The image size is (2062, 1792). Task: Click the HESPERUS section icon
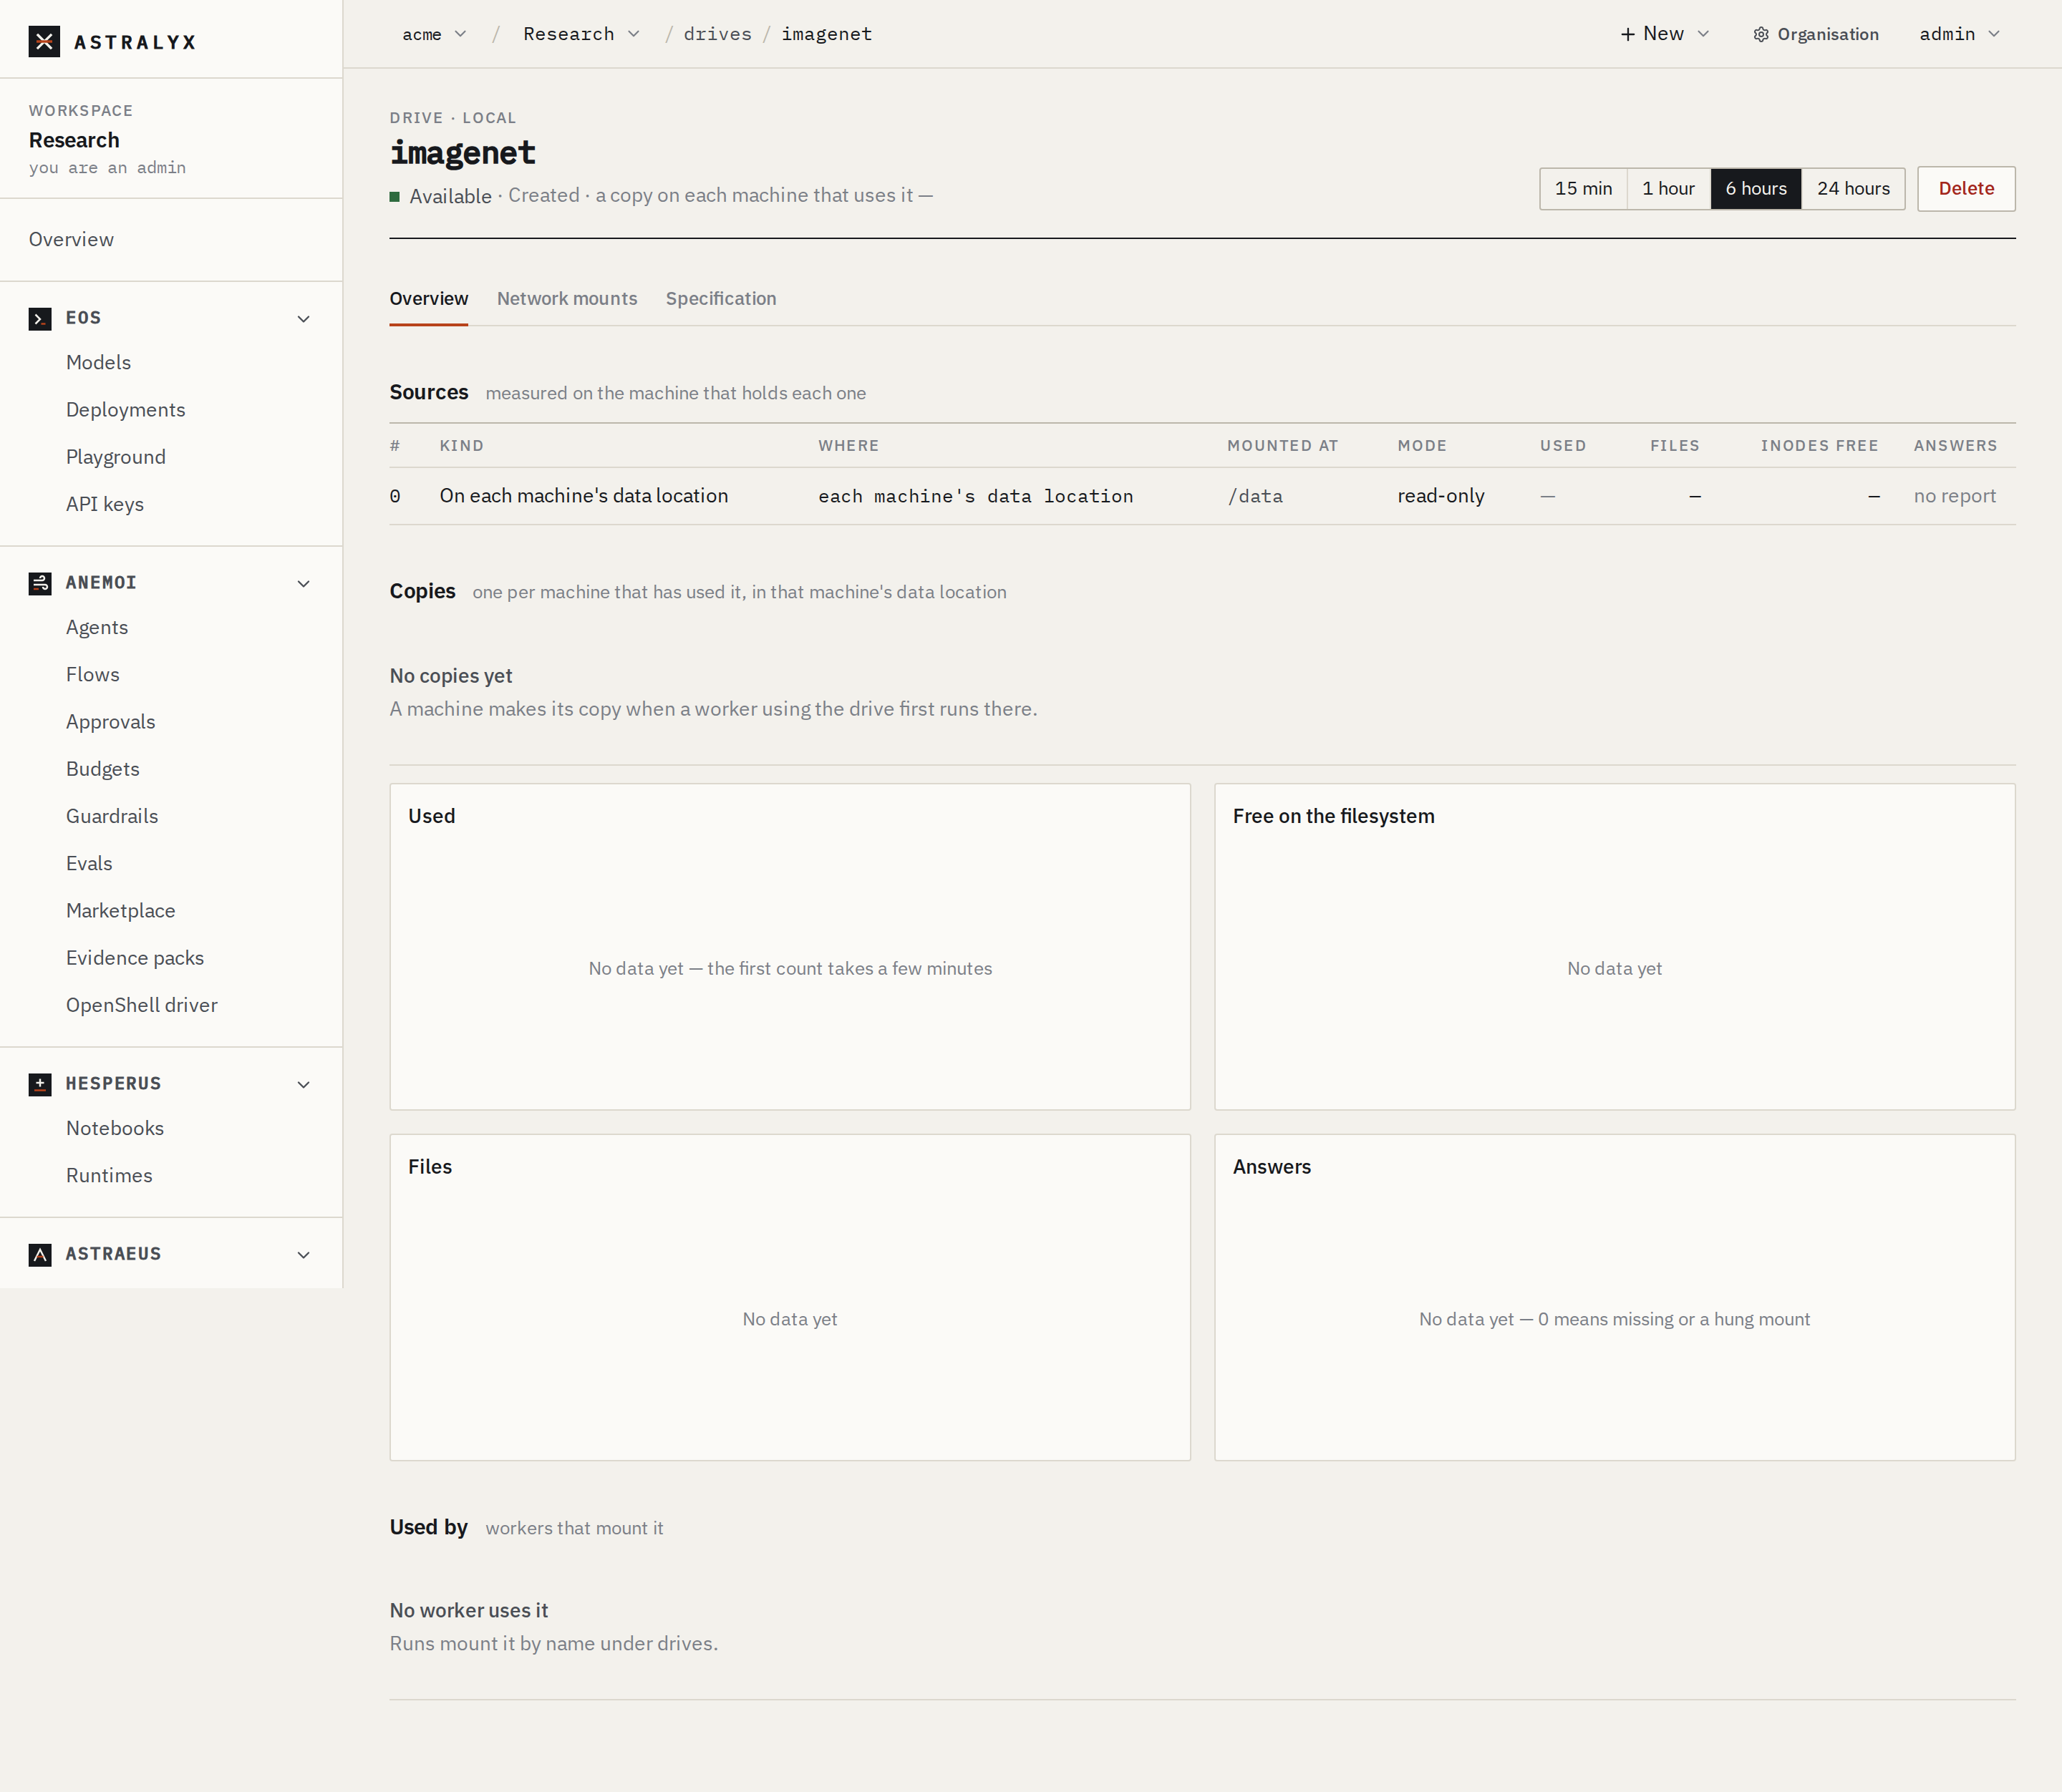click(40, 1085)
